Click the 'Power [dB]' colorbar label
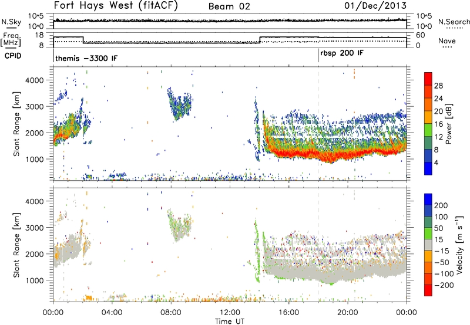 tap(448, 124)
